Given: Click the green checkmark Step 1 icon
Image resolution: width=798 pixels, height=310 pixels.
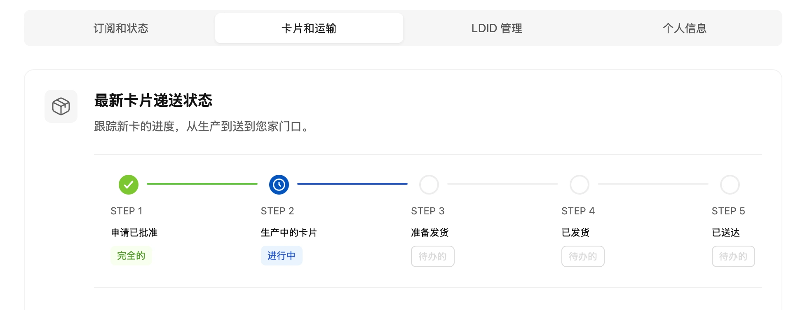Looking at the screenshot, I should click(x=129, y=185).
